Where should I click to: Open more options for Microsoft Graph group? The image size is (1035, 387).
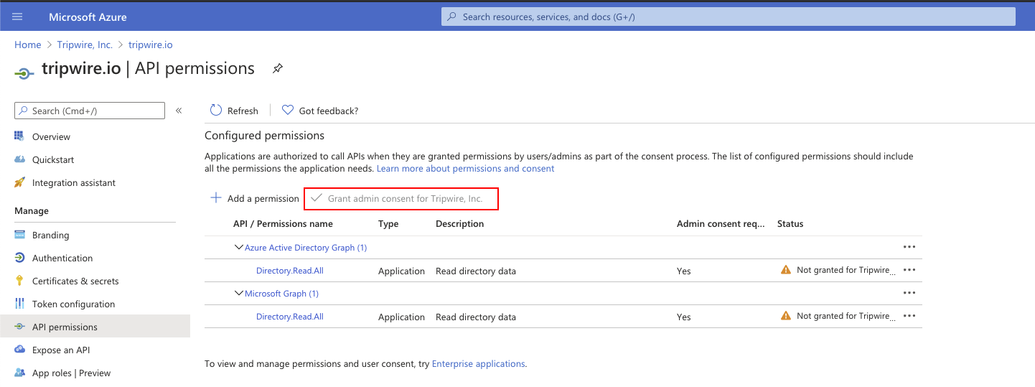909,293
